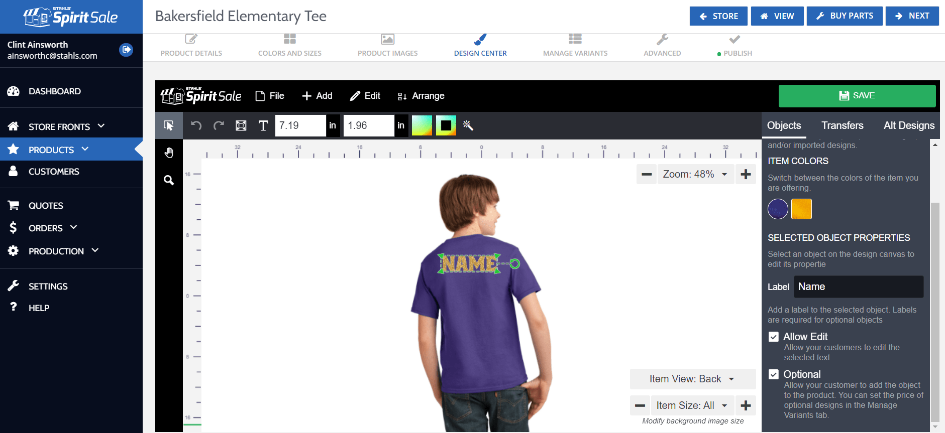Activate the hand pan tool
Viewport: 945px width, 433px height.
tap(169, 153)
